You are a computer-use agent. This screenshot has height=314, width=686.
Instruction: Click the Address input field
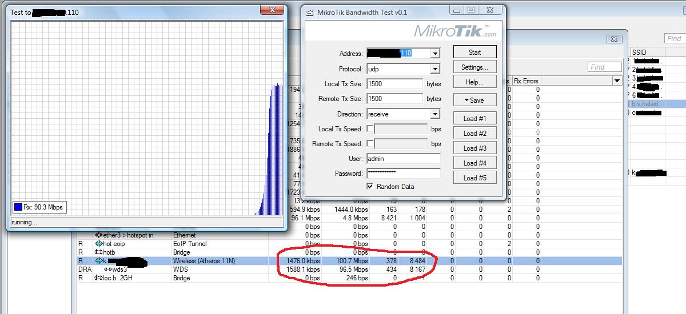398,54
